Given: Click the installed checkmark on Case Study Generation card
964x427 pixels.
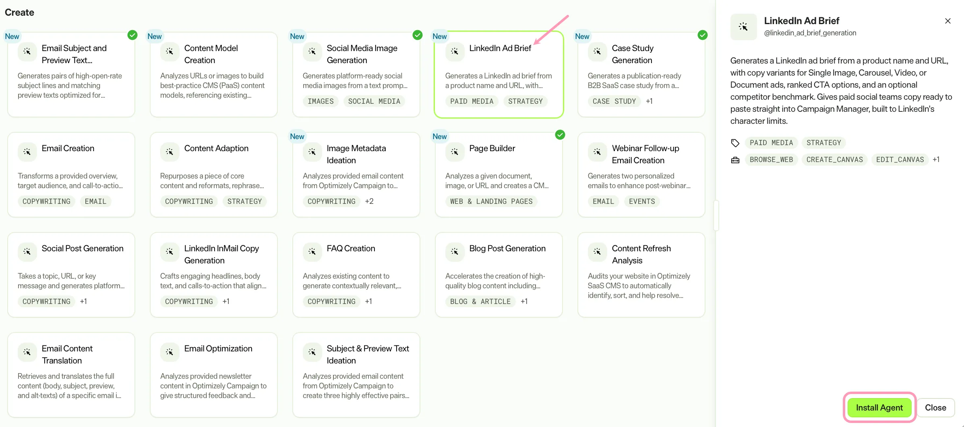Looking at the screenshot, I should [703, 35].
